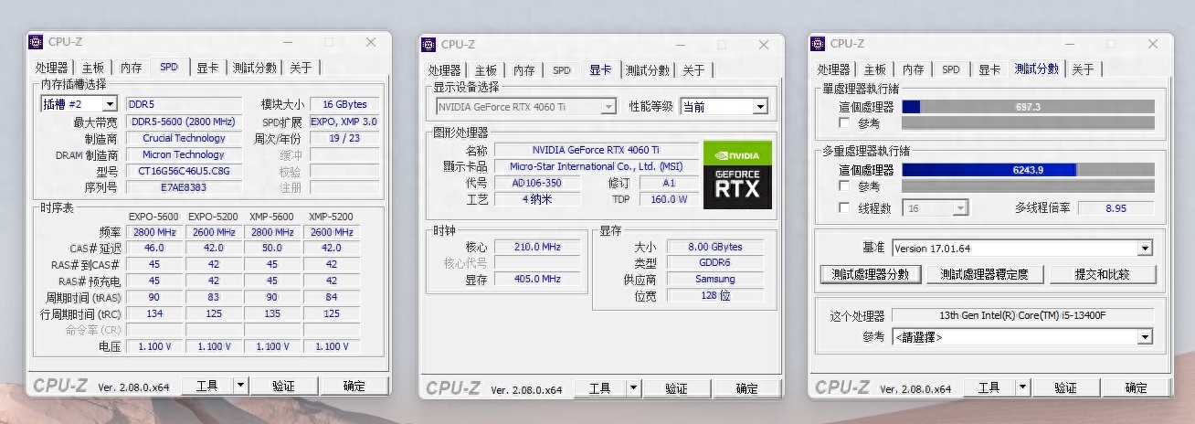This screenshot has height=424, width=1195.
Task: Click the 8.95 multi-thread ratio value
Action: (1116, 208)
